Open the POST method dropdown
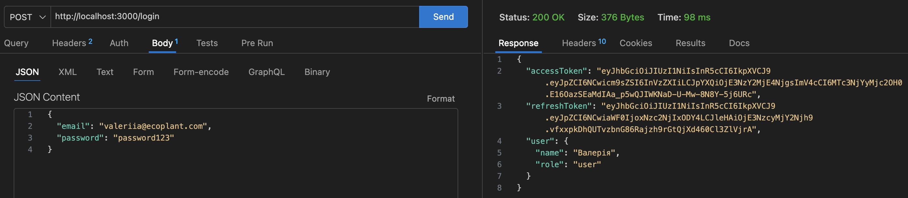This screenshot has width=908, height=198. (27, 17)
